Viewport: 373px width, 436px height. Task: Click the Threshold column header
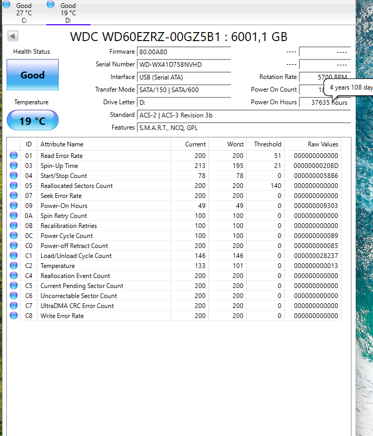(266, 144)
